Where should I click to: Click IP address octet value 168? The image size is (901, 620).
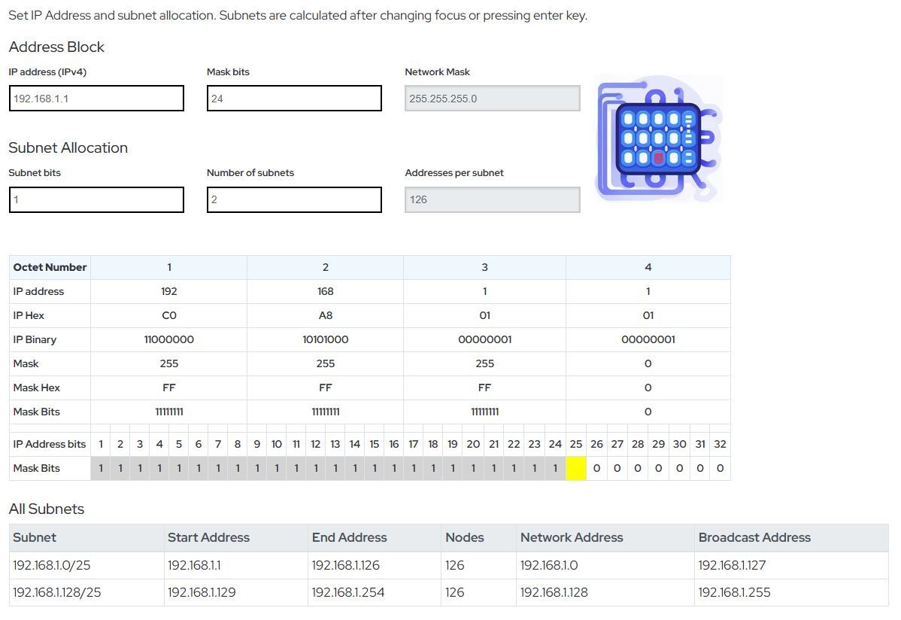pyautogui.click(x=325, y=292)
